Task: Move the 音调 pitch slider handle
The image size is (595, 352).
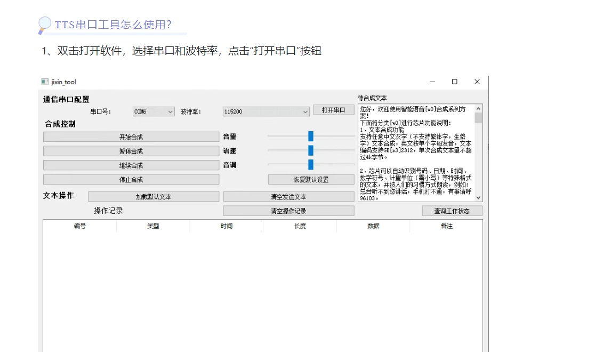Action: pyautogui.click(x=311, y=165)
